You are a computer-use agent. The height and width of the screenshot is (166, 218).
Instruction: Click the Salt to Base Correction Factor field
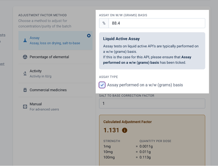coord(152,103)
